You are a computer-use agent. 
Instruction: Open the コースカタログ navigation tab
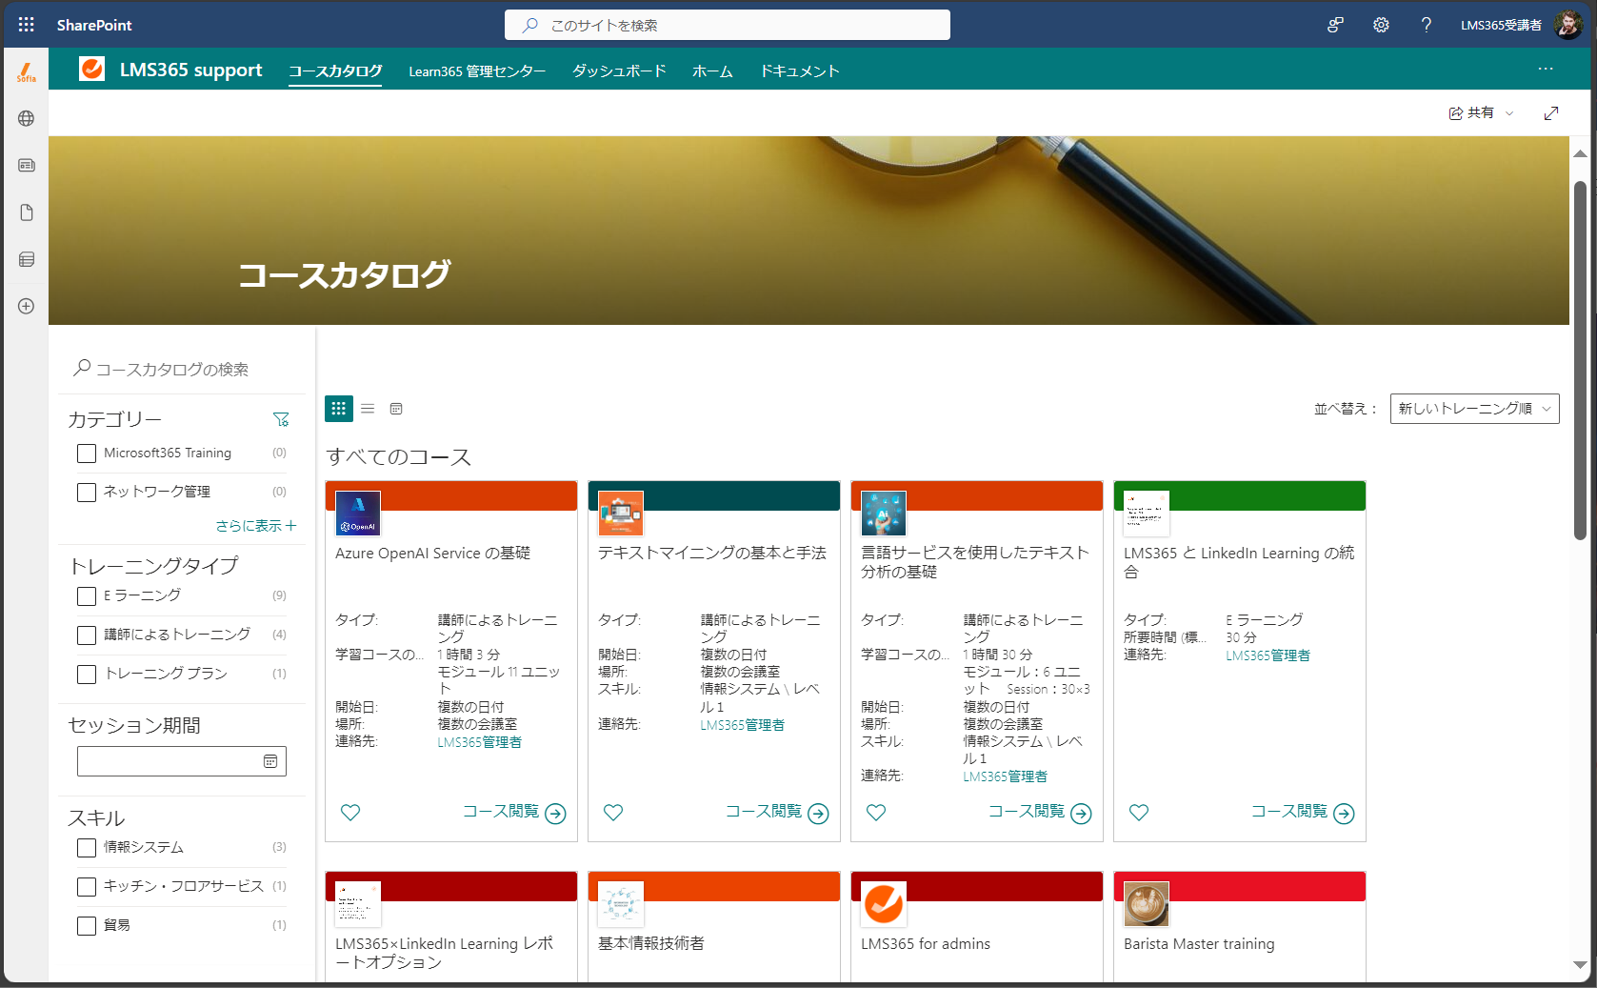335,71
